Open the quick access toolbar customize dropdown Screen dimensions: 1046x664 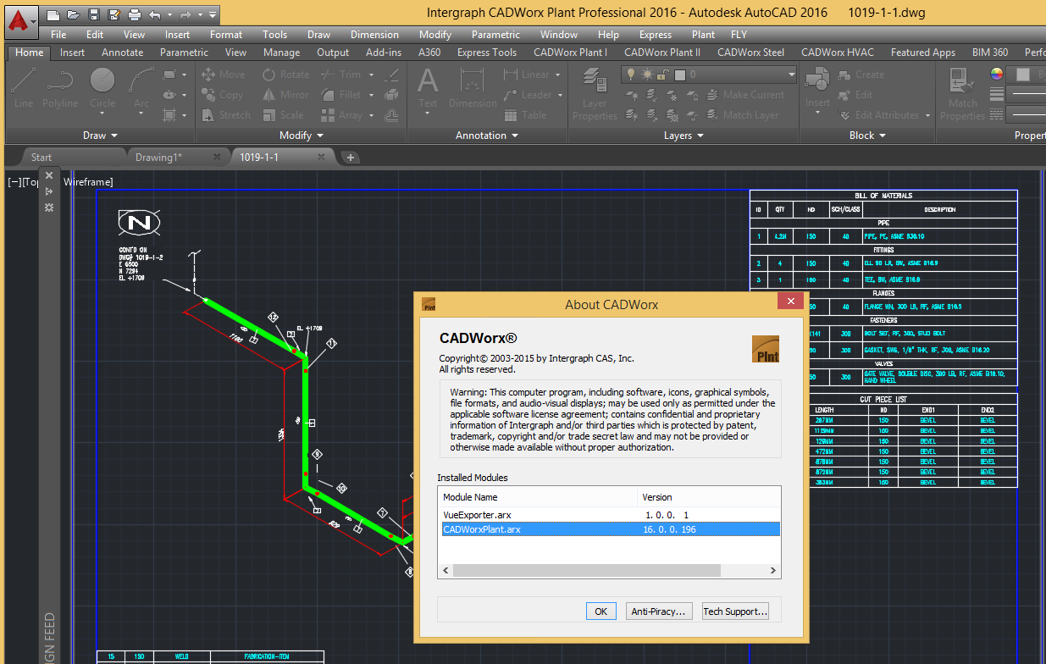[212, 14]
